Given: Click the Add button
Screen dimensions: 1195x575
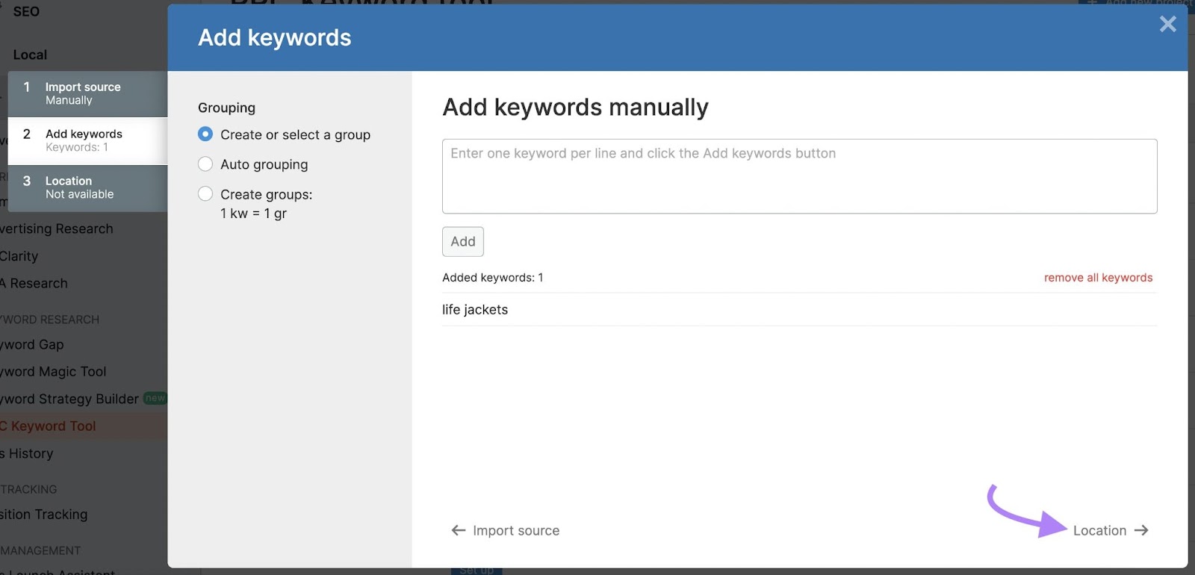Looking at the screenshot, I should pos(463,241).
